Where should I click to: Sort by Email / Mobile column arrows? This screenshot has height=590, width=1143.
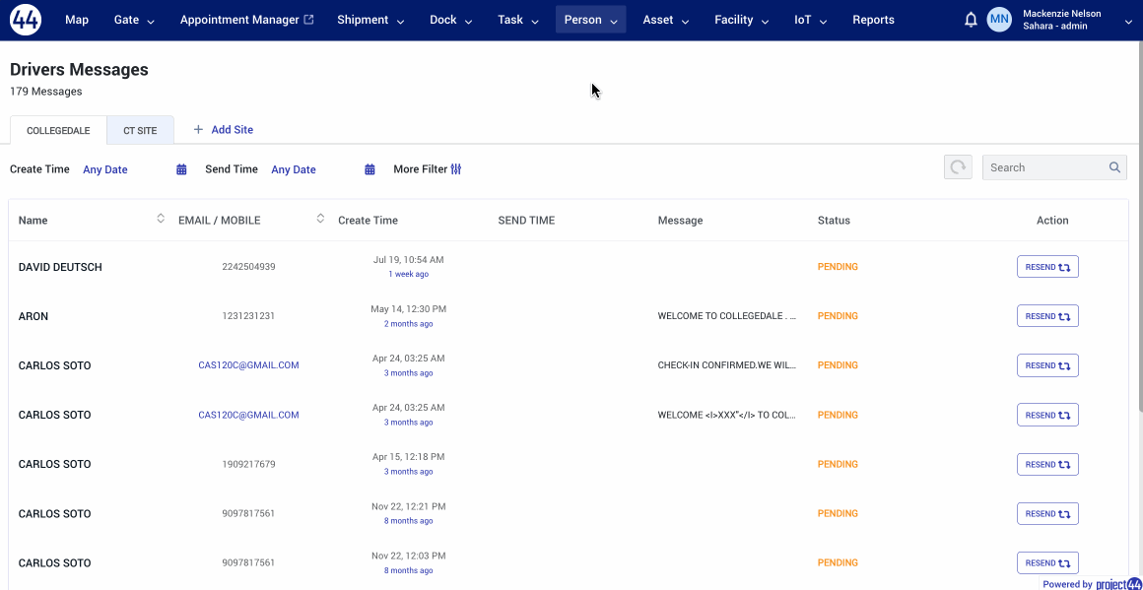pyautogui.click(x=320, y=219)
